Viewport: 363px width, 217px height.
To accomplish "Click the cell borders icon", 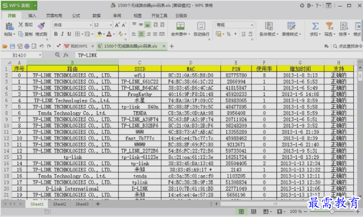I will (77, 34).
